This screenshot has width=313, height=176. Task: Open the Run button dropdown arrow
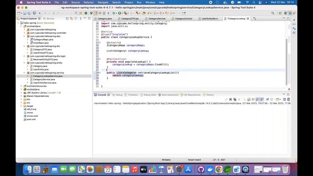pos(122,13)
